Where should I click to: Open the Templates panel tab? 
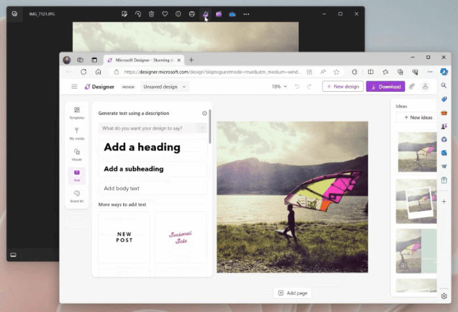click(77, 113)
